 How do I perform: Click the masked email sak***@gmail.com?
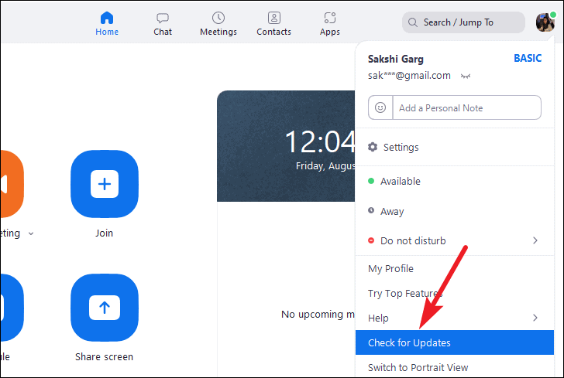409,76
